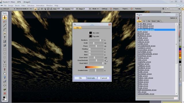Click the zoom plus icon top right

point(179,9)
